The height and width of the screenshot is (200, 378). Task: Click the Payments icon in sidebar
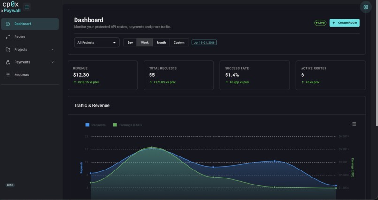pos(8,62)
